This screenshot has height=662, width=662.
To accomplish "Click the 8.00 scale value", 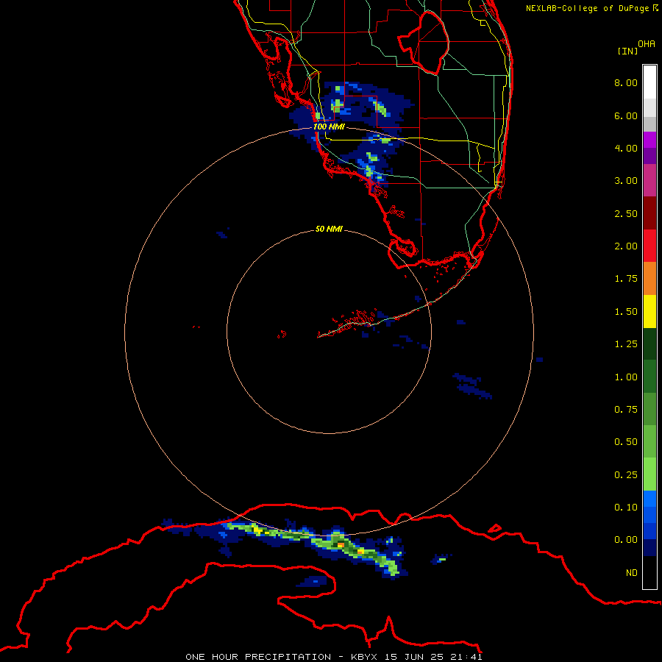I will 626,82.
